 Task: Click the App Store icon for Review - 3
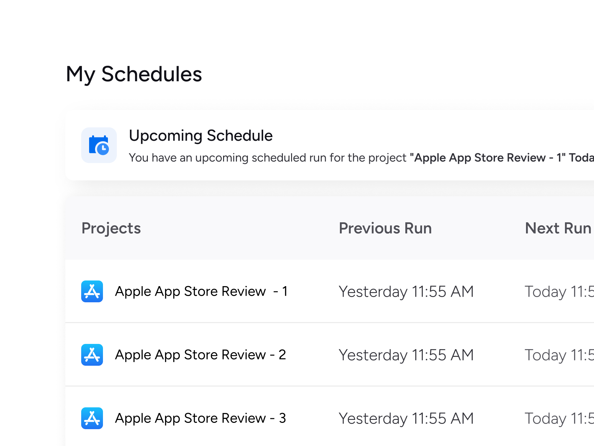click(92, 418)
